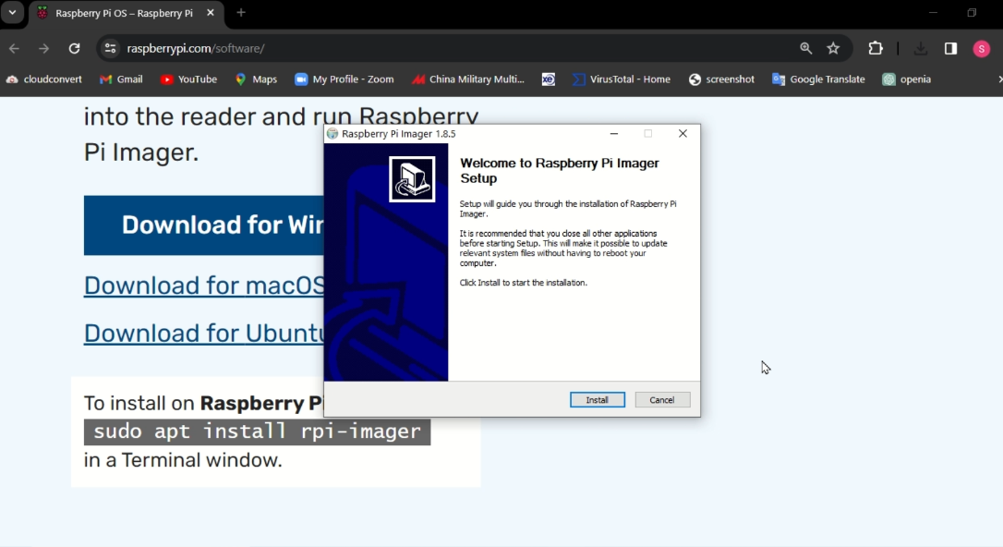Click the Raspberry Pi Imager title bar icon
This screenshot has height=547, width=1003.
tap(332, 134)
